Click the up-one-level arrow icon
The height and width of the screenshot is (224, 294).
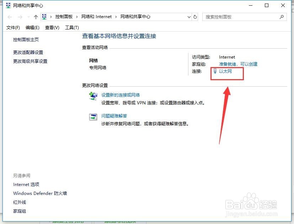(x=36, y=16)
